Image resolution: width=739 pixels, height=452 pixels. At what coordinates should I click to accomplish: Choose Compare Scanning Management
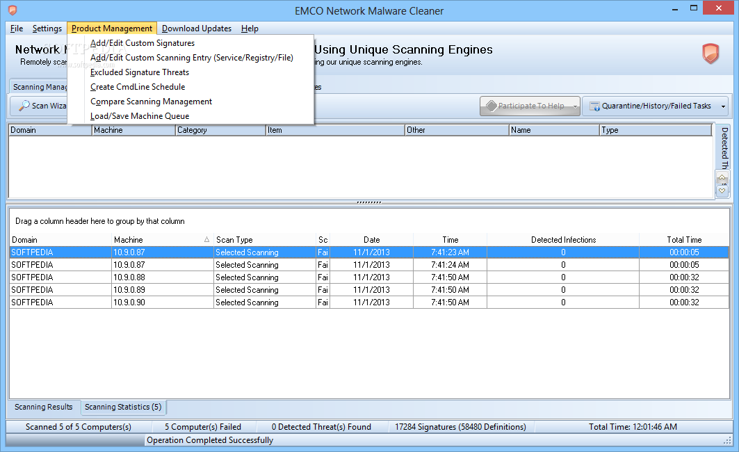[151, 102]
